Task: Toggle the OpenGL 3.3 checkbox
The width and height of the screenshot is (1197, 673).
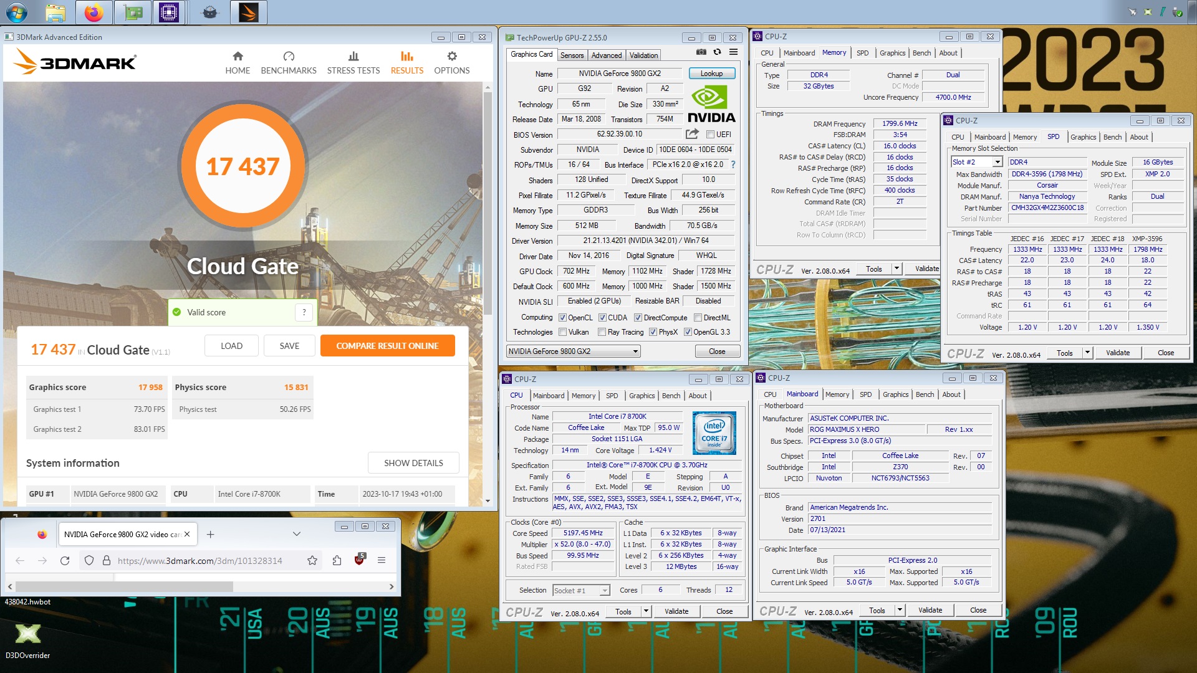Action: point(688,332)
